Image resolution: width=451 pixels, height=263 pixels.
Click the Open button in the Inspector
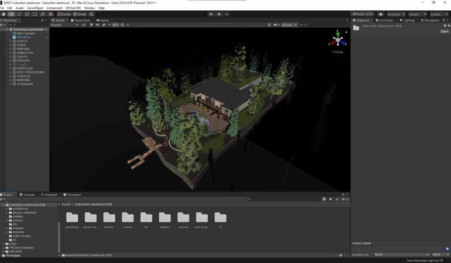coord(445,31)
